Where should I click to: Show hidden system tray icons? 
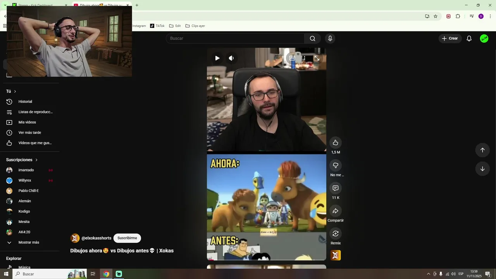click(428, 274)
